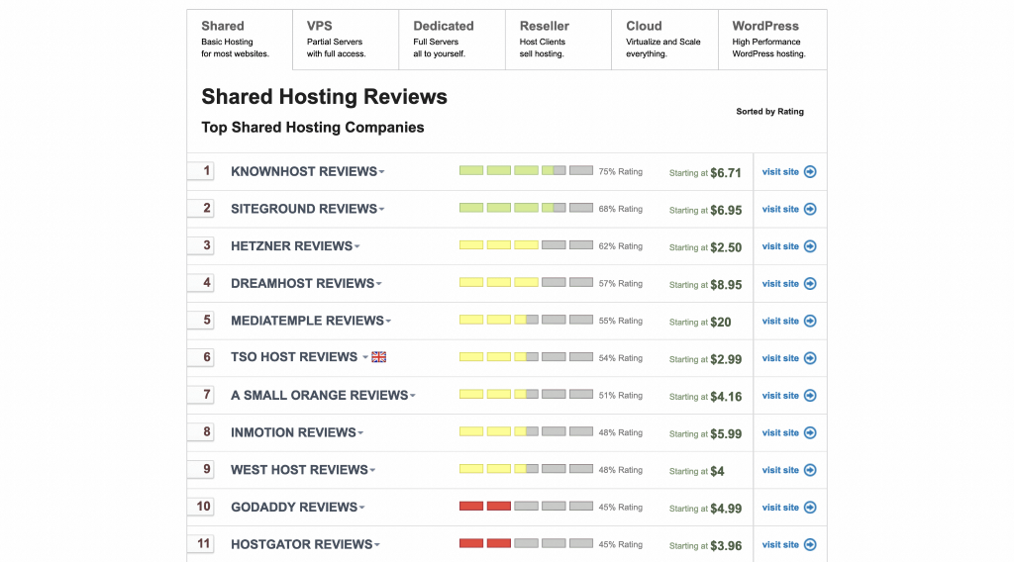This screenshot has height=562, width=1014.
Task: Click the arrow icon in the DreamHost row
Action: pyautogui.click(x=810, y=284)
